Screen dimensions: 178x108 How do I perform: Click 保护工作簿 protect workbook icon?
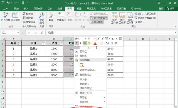(x=122, y=18)
